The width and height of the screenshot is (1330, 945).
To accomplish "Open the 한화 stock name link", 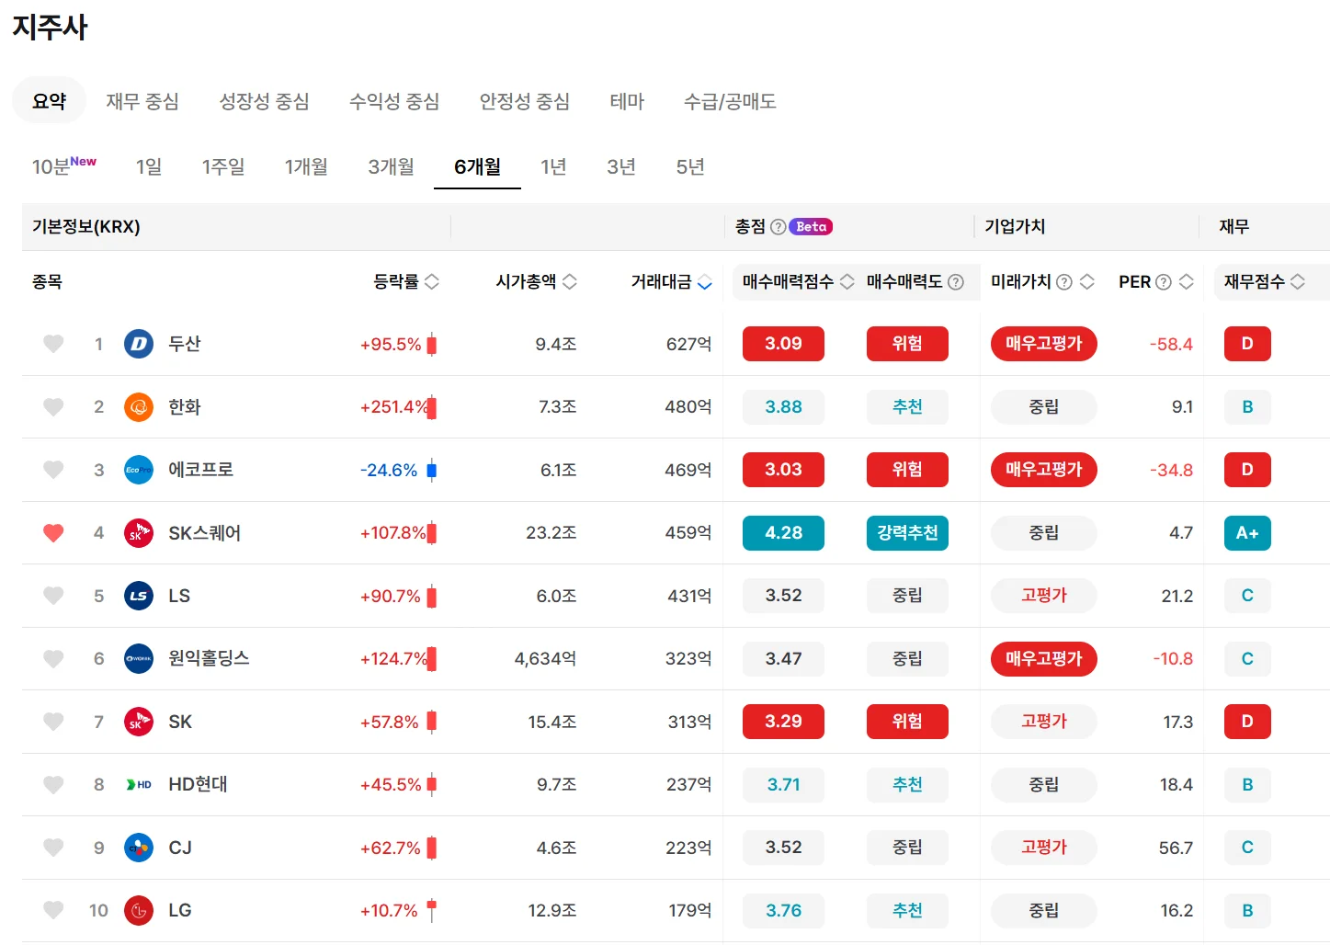I will click(185, 407).
